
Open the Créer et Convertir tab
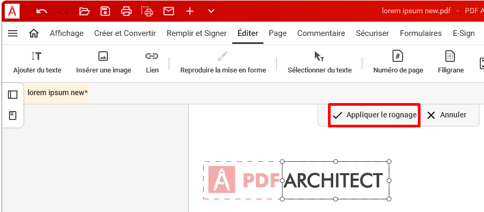[125, 33]
